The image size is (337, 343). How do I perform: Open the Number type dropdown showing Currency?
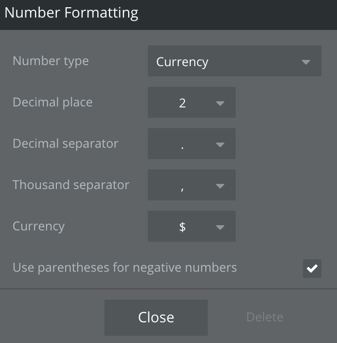(x=235, y=61)
